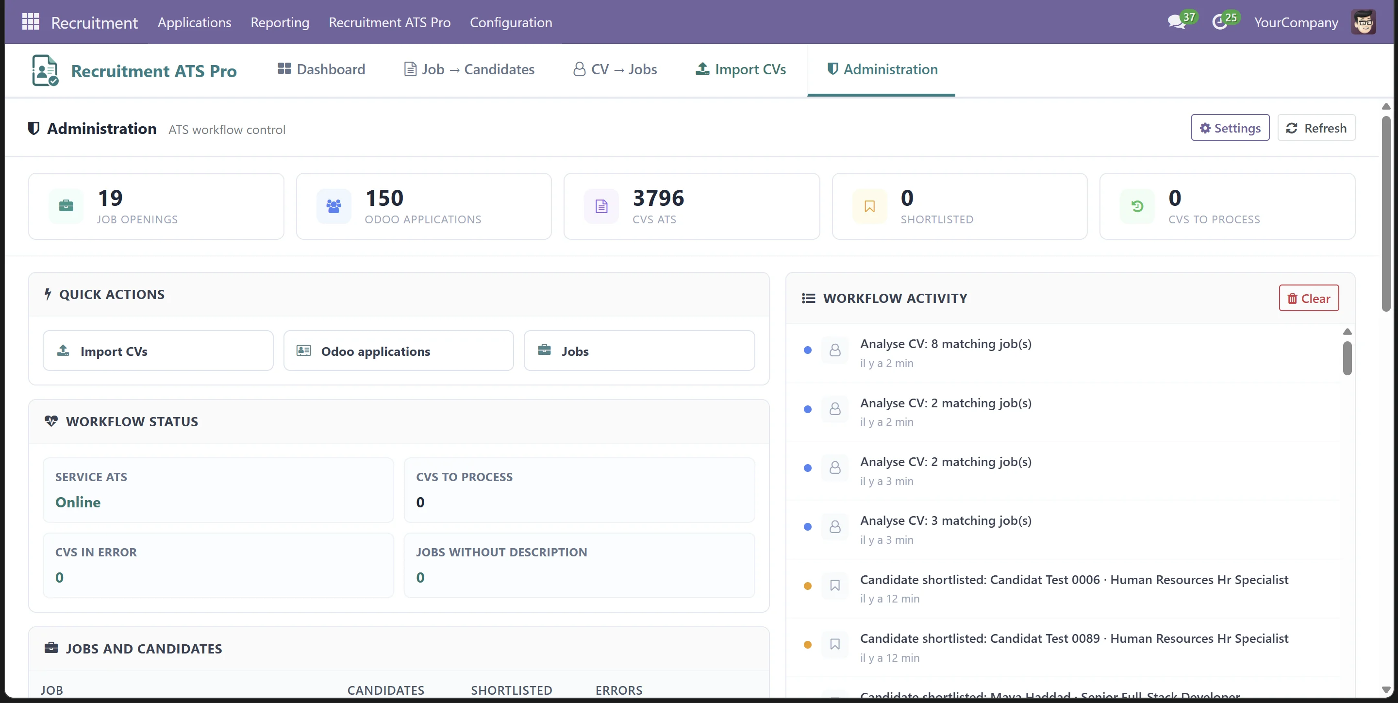Click the Import CVs quick action button

(158, 351)
